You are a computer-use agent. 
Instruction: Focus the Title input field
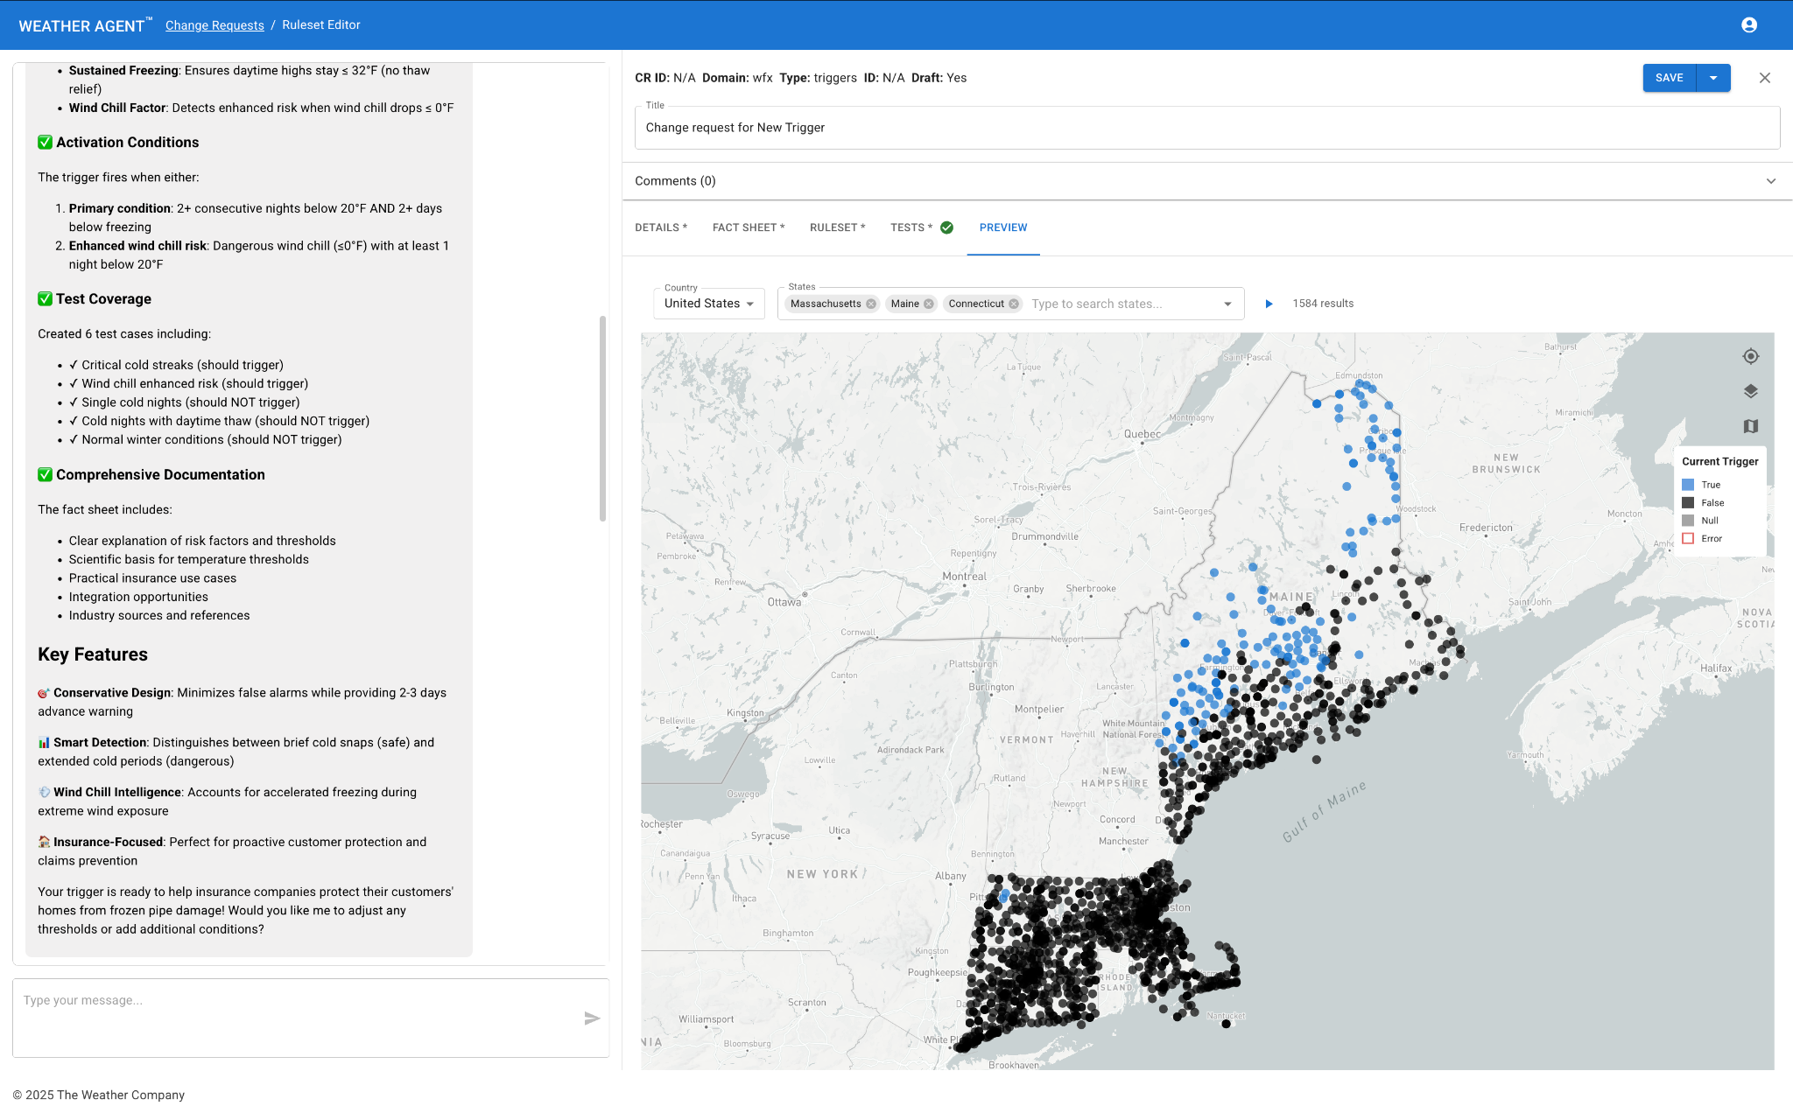pos(1207,128)
